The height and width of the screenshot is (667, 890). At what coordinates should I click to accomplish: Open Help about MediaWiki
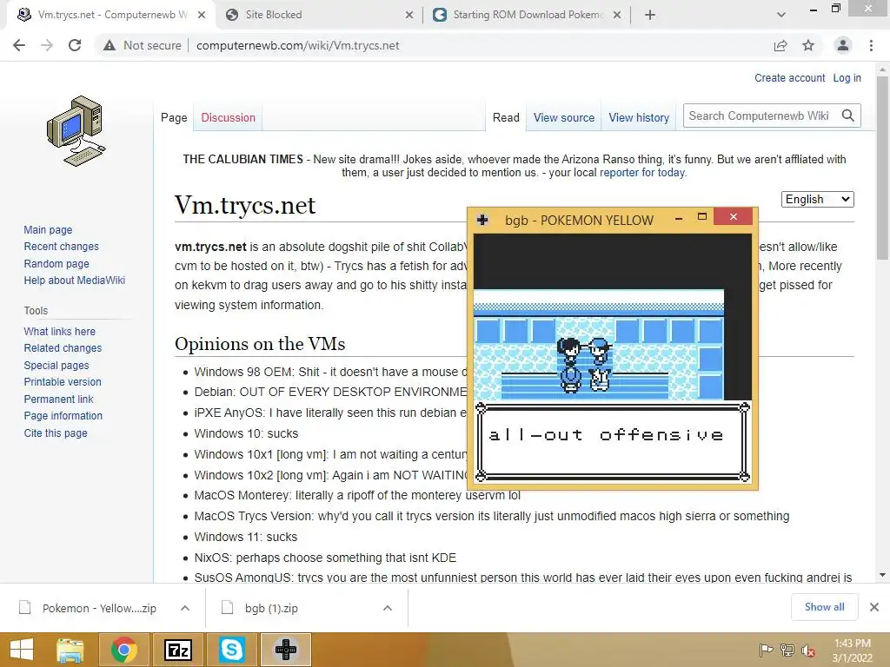[x=75, y=281]
